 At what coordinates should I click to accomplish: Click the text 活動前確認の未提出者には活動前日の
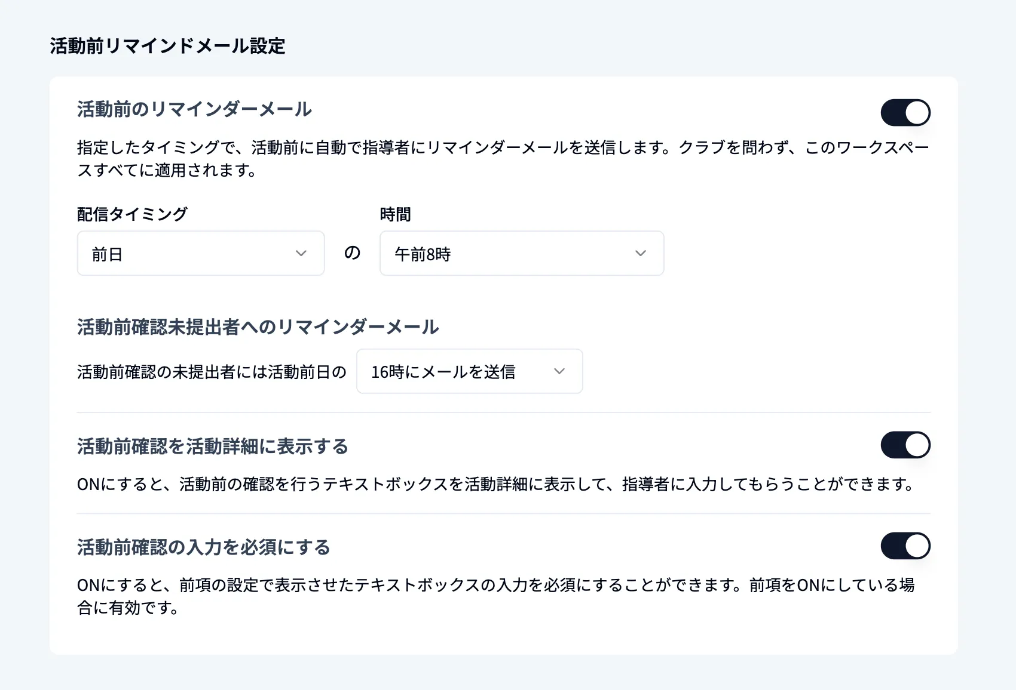(212, 371)
